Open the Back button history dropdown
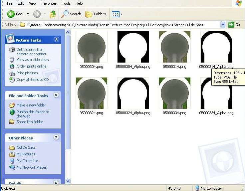 [x=28, y=14]
